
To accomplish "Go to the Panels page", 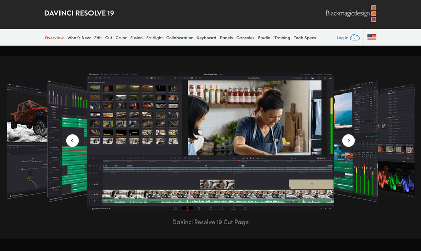I will click(226, 38).
